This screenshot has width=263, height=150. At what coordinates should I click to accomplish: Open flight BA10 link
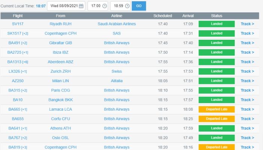click(x=18, y=100)
